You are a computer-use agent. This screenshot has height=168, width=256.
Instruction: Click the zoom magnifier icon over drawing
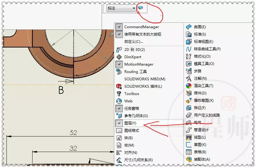tap(111, 34)
